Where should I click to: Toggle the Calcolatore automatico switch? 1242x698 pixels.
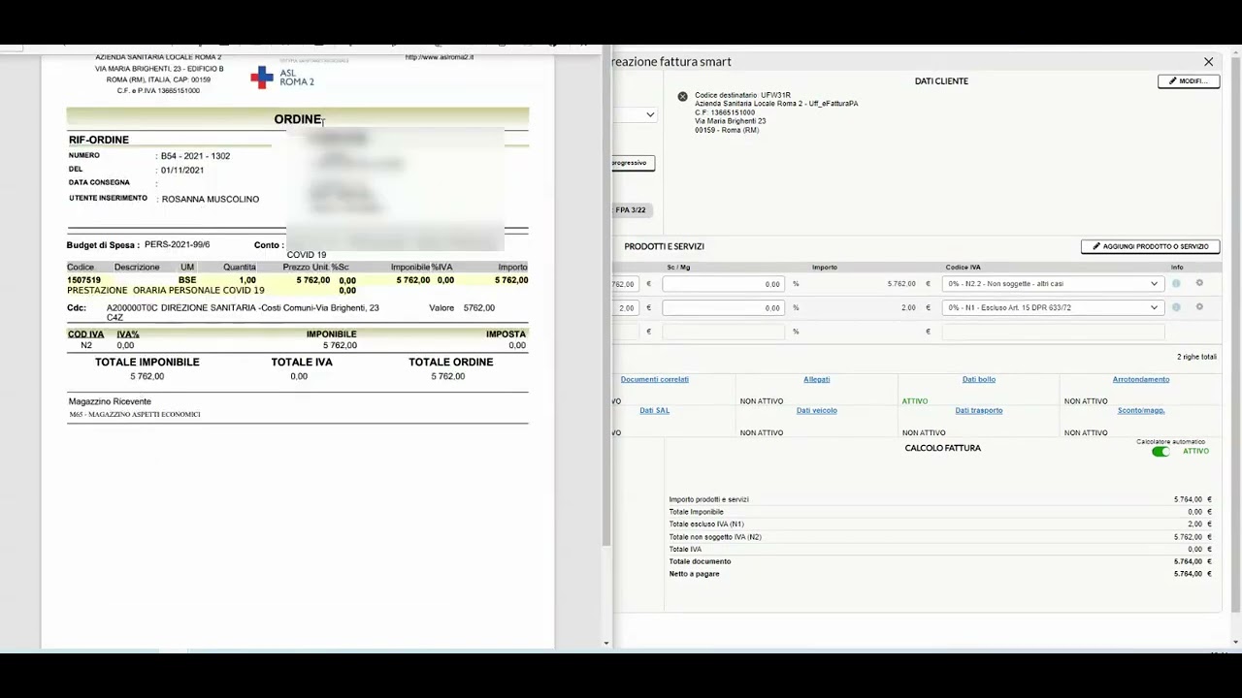[x=1160, y=452]
